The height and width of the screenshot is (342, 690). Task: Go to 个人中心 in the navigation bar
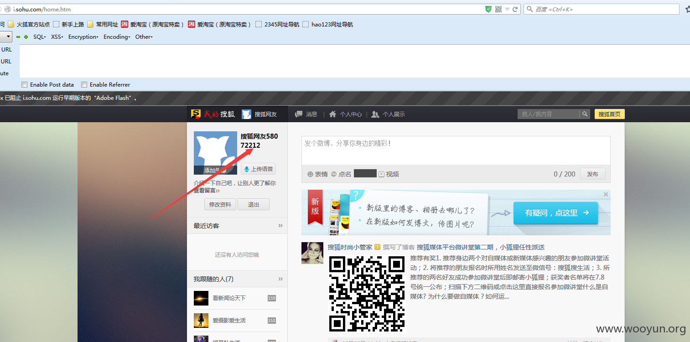coord(345,114)
